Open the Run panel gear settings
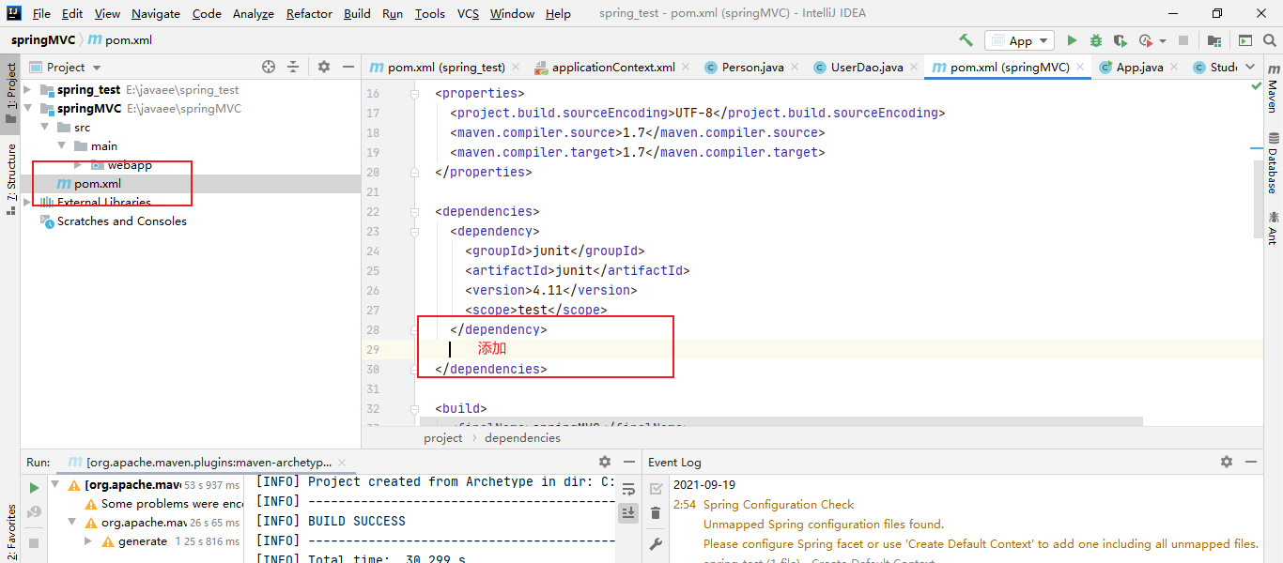 coord(605,462)
